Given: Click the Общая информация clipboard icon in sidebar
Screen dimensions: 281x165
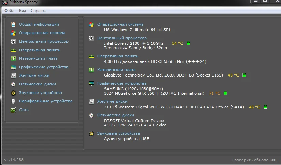Looking at the screenshot, I should (x=13, y=24).
